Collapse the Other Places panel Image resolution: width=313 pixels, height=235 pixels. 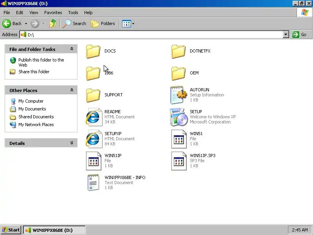72,90
